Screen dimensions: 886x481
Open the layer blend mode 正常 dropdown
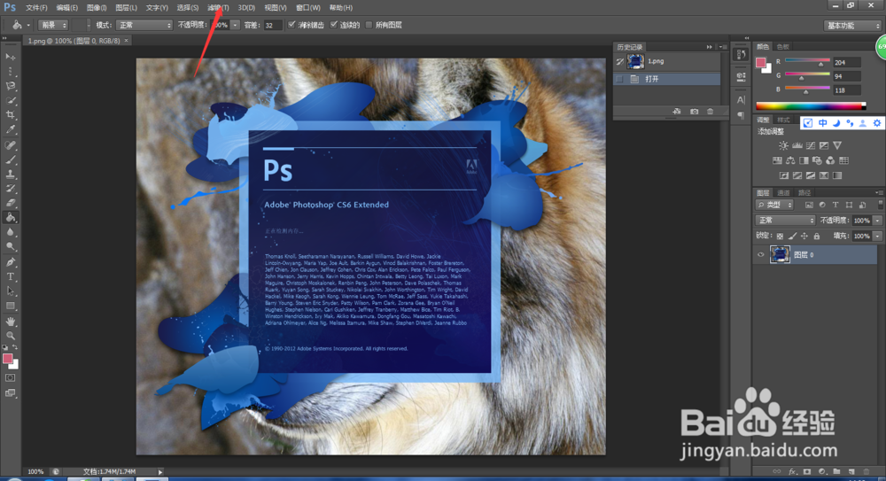coord(785,221)
